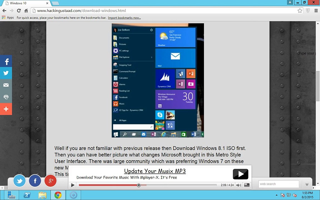Click the horizontal scrollbar right arrow
Image resolution: width=320 pixels, height=200 pixels.
(x=314, y=187)
